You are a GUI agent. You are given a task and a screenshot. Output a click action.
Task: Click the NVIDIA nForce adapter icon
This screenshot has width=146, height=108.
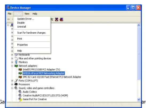tap(20, 73)
